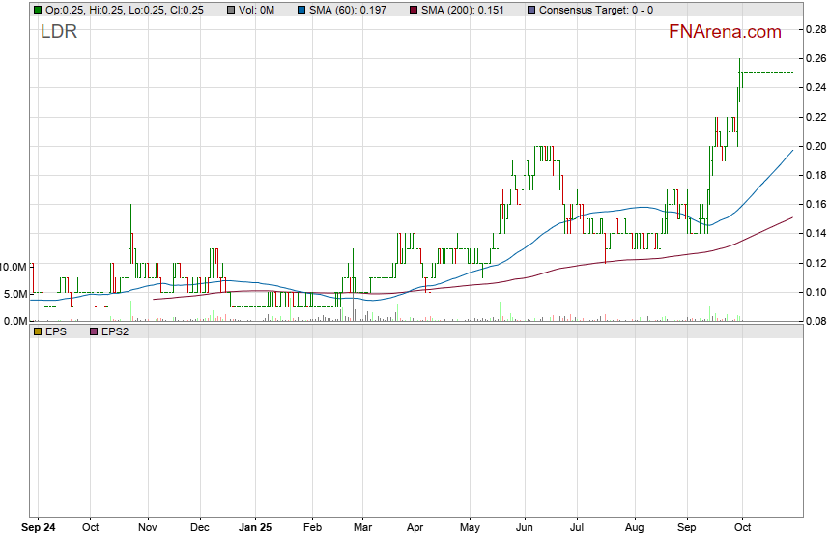Click the LDR ticker symbol label
830x547 pixels.
coord(58,32)
